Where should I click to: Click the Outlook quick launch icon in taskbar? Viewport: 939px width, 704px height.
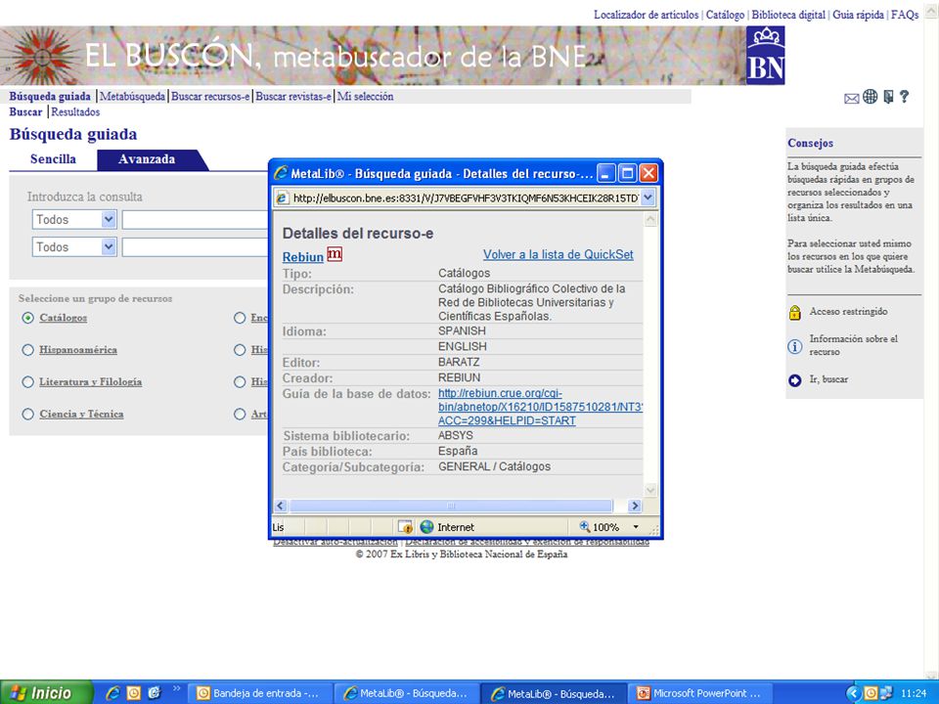[x=134, y=692]
